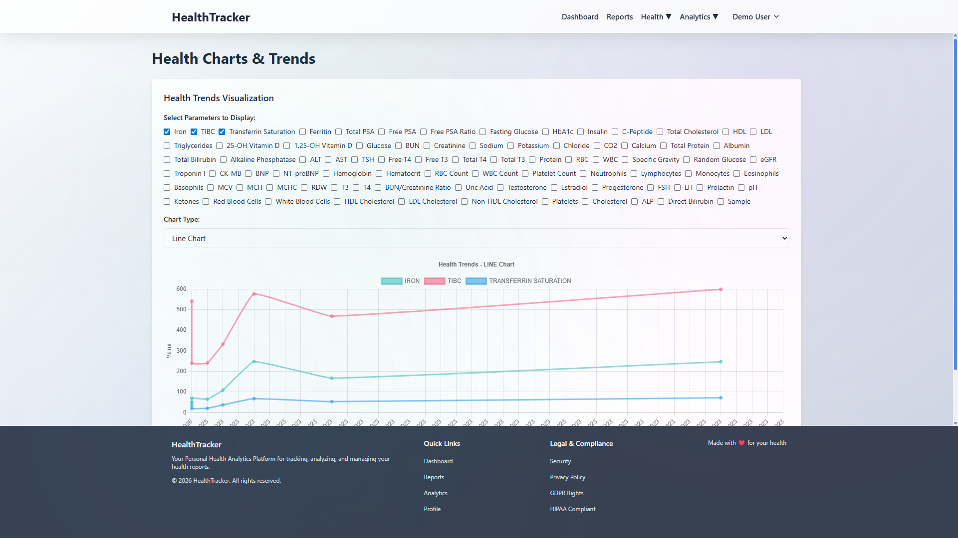Expand the Demo User menu
The height and width of the screenshot is (538, 958).
[x=755, y=17]
